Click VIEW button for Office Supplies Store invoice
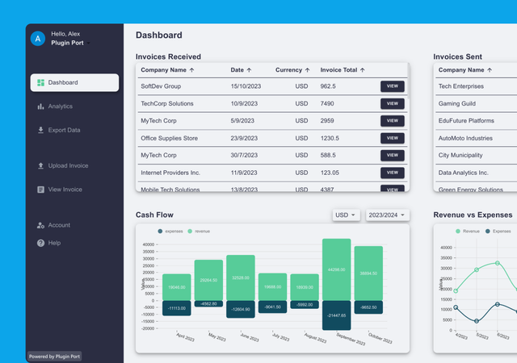 (393, 138)
